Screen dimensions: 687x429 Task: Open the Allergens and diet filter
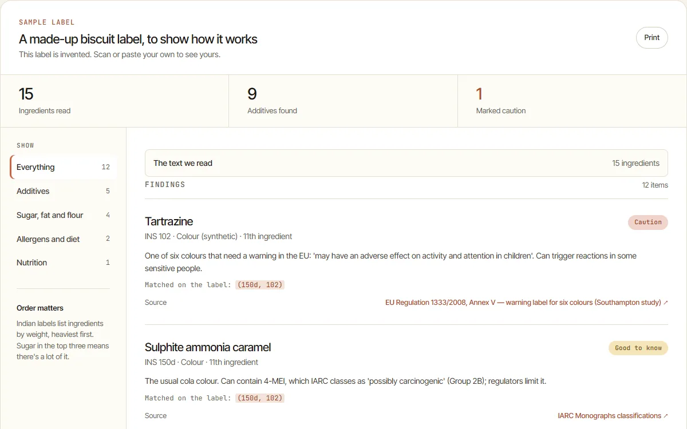(x=64, y=239)
